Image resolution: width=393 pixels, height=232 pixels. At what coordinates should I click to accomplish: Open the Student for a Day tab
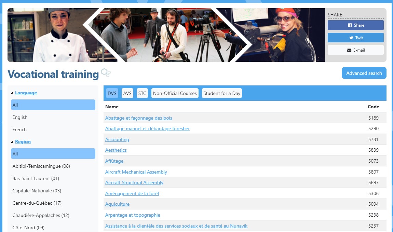tap(222, 93)
